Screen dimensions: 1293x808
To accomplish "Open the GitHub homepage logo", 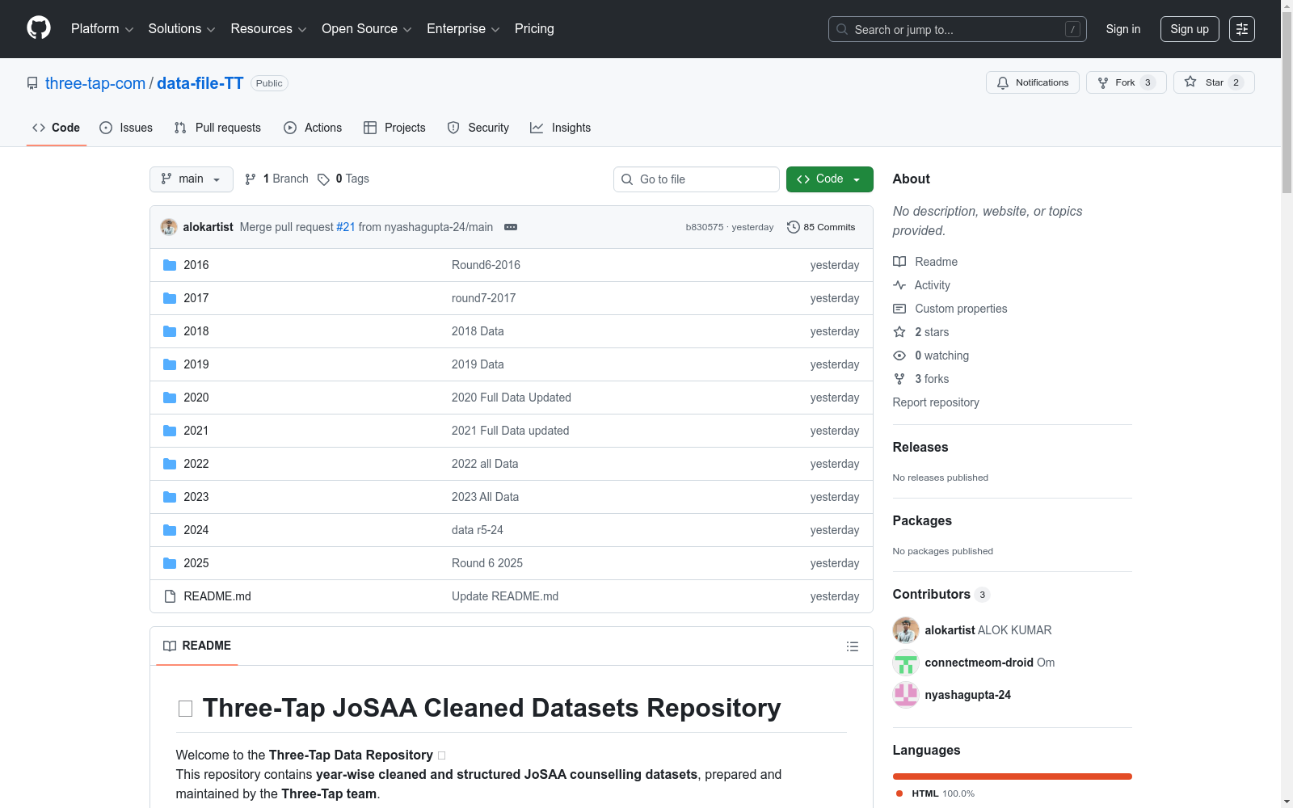I will 39,28.
